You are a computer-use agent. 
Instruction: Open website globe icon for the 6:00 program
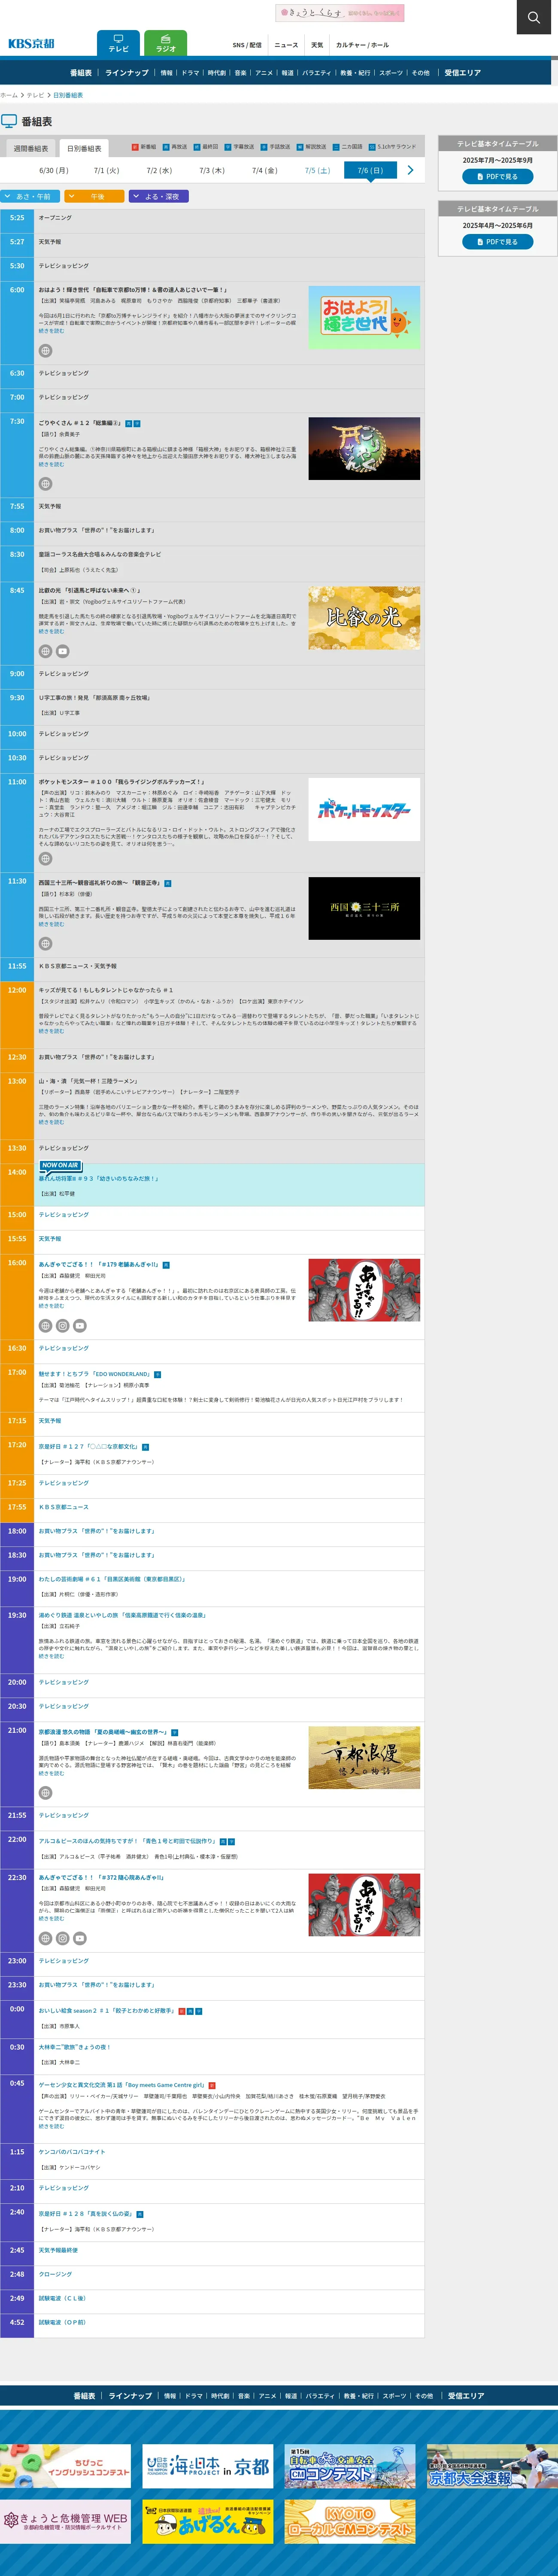45,351
